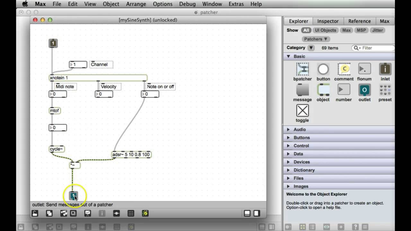Click the binoculars icon in mySineSynth toolbar

pyautogui.click(x=64, y=213)
